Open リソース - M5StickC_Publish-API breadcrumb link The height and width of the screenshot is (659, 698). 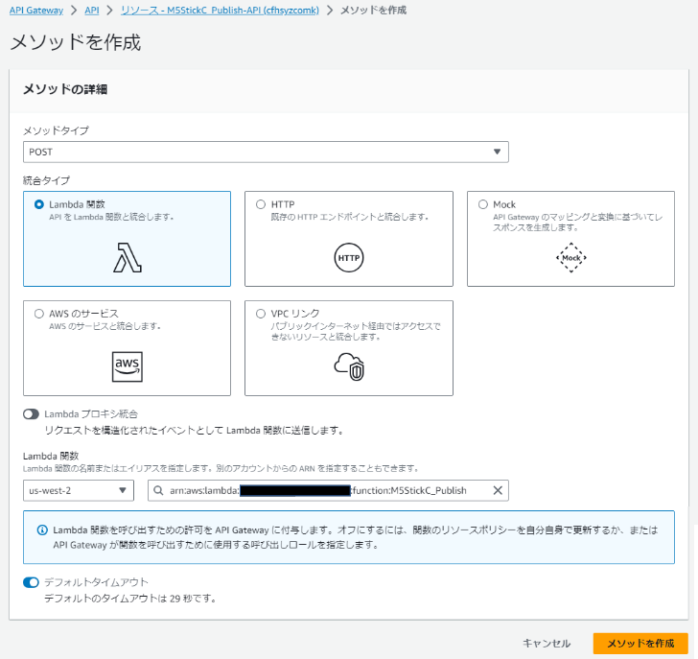(220, 11)
